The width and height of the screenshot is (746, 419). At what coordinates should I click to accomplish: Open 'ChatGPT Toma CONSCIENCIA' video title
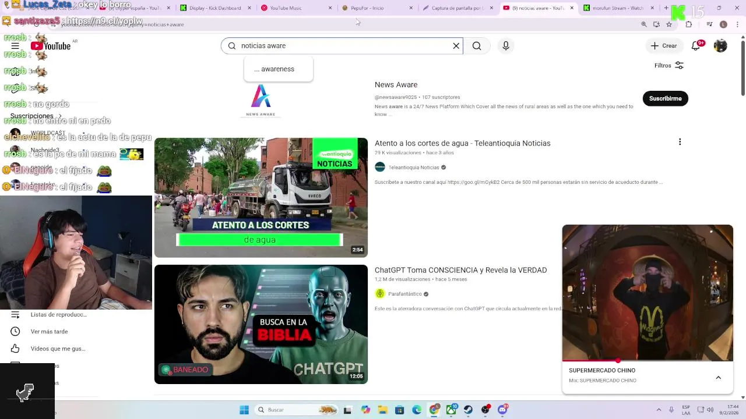click(x=460, y=270)
